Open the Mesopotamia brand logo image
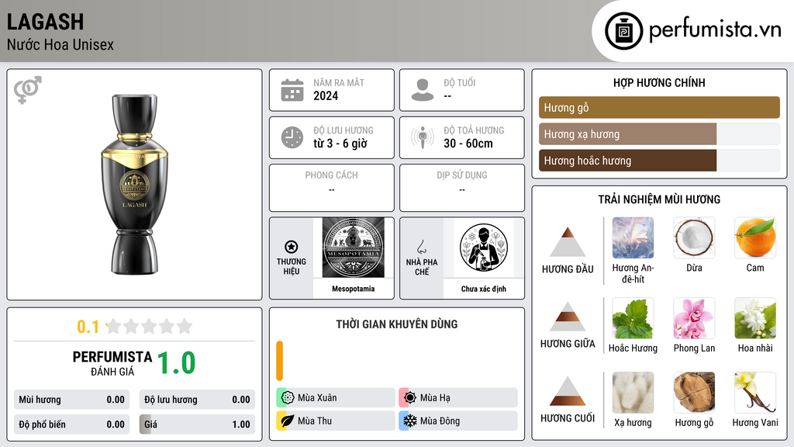 coord(354,248)
